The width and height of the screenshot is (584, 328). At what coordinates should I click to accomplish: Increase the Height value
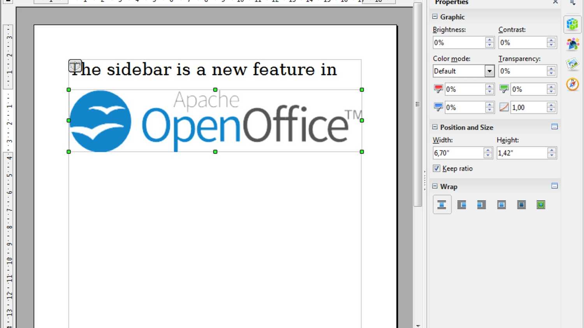[552, 150]
